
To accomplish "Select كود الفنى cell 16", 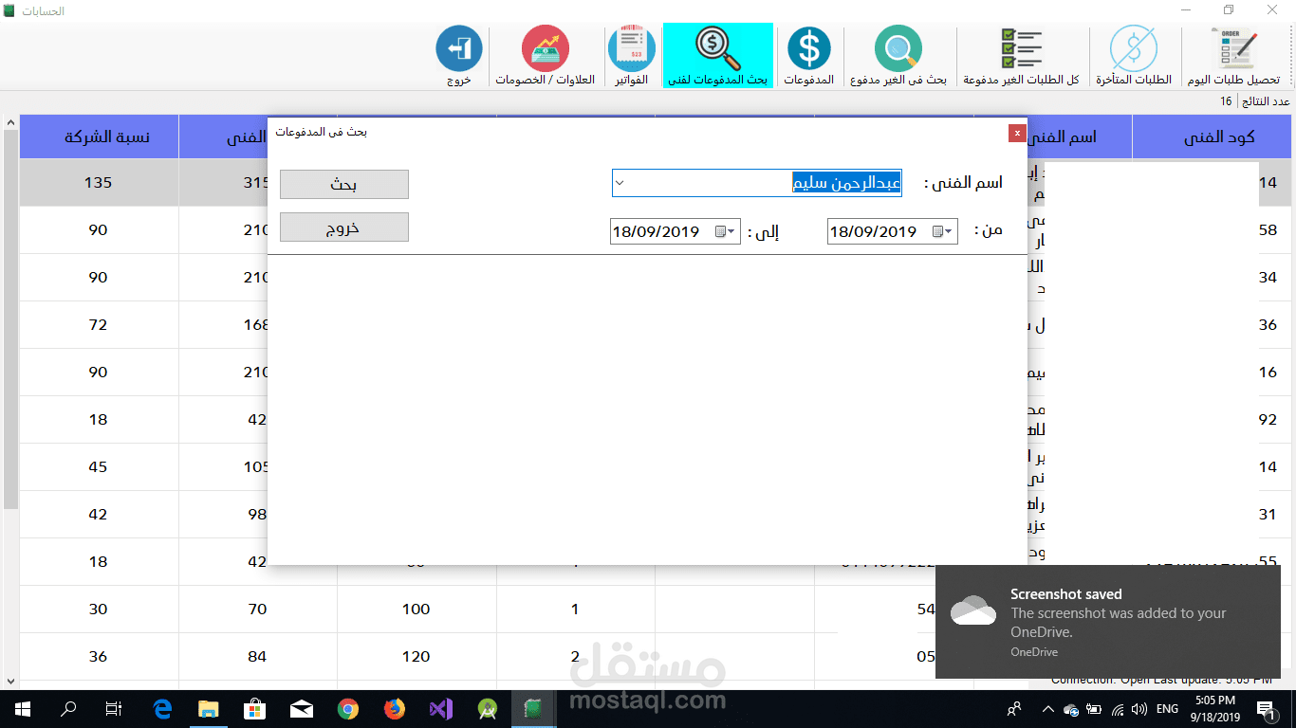I will 1268,372.
